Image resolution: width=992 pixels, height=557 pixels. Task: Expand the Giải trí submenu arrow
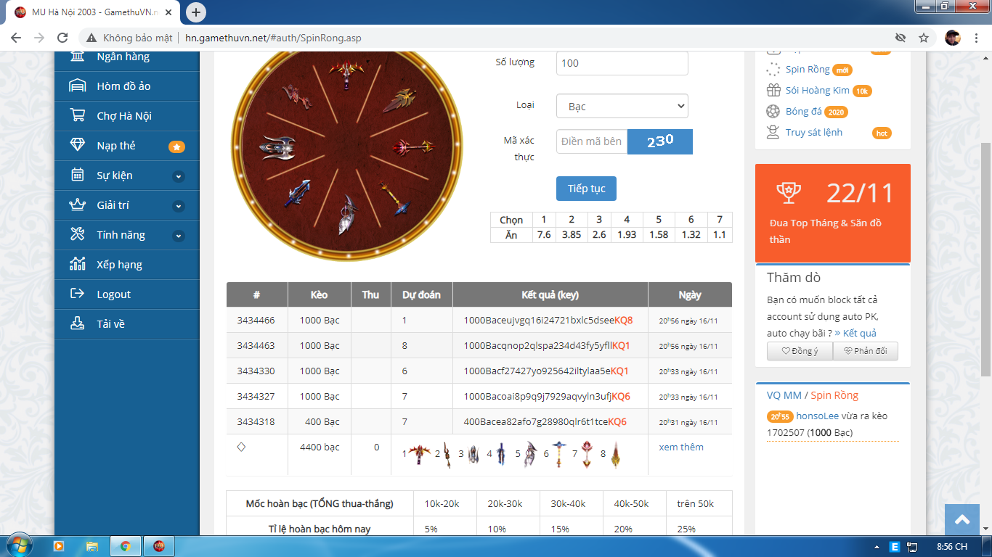click(179, 206)
